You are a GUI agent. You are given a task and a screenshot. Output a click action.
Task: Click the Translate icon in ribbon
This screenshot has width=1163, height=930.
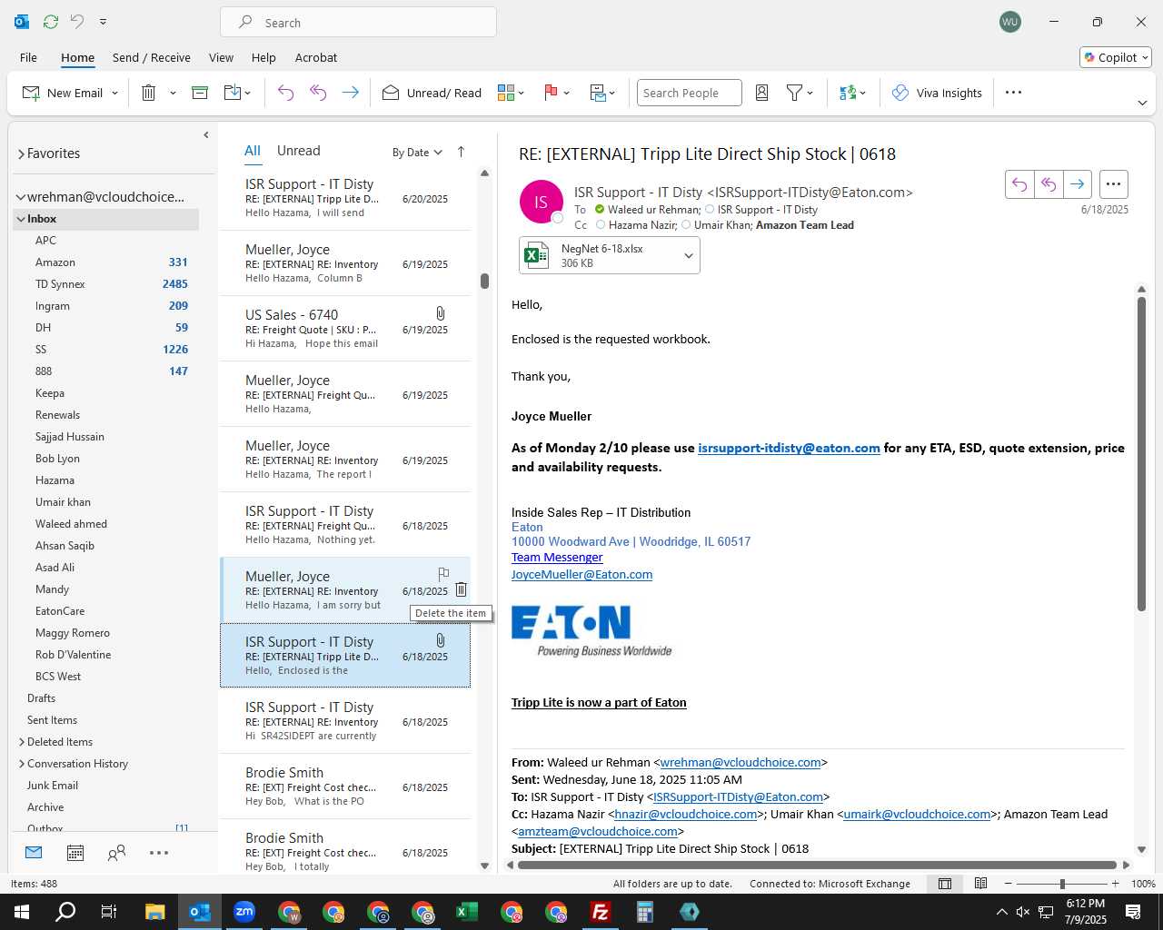pyautogui.click(x=848, y=93)
